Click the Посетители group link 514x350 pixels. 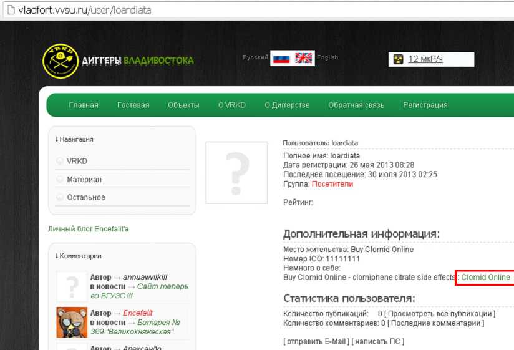(332, 184)
